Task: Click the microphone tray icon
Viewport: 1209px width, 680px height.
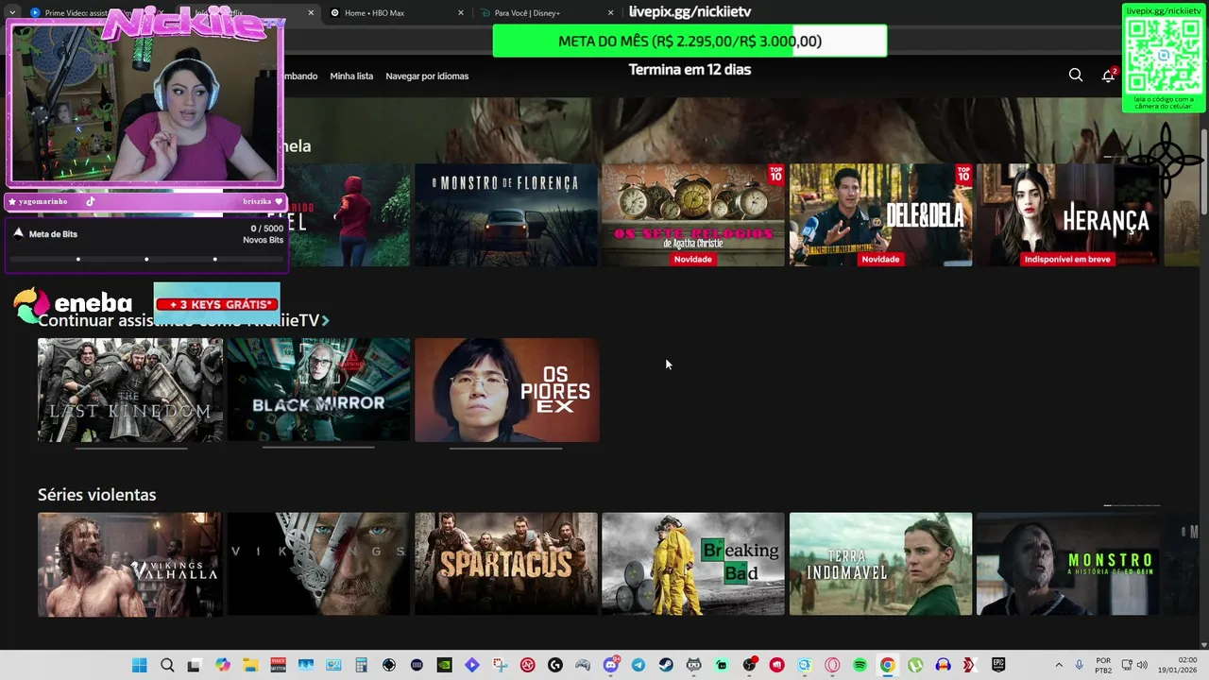Action: 1079,665
